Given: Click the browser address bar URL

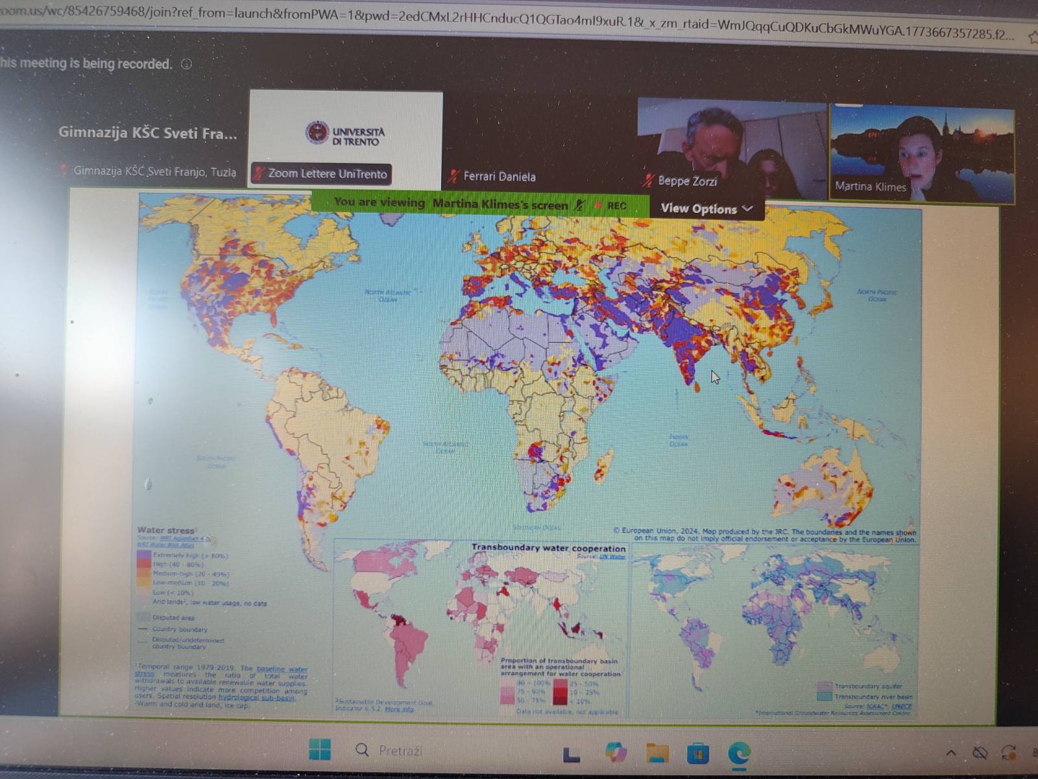Looking at the screenshot, I should 506,19.
